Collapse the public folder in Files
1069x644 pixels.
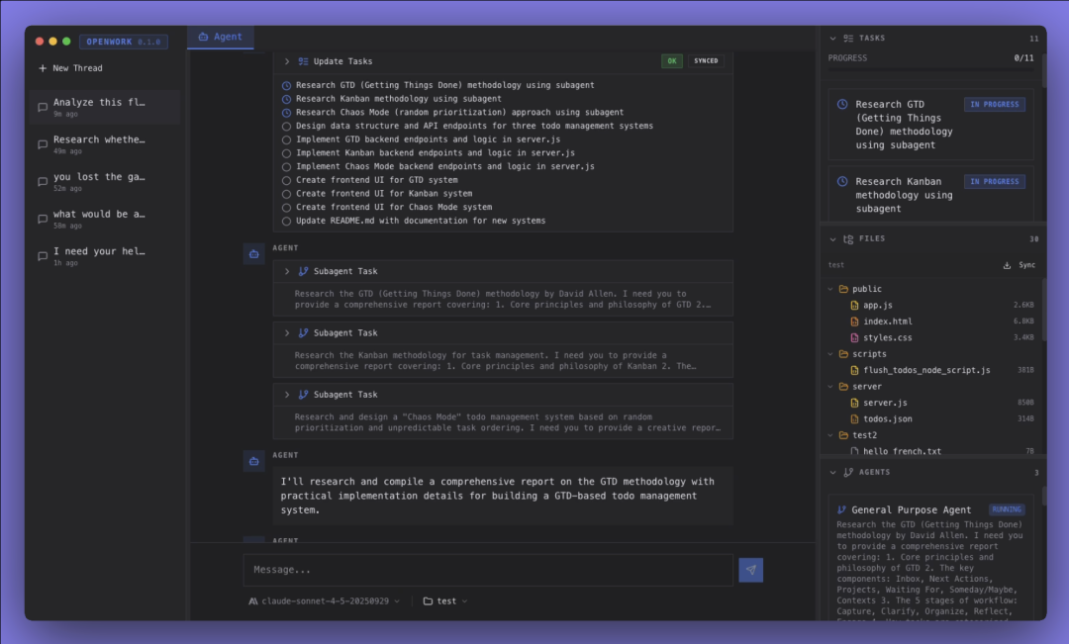click(x=831, y=289)
